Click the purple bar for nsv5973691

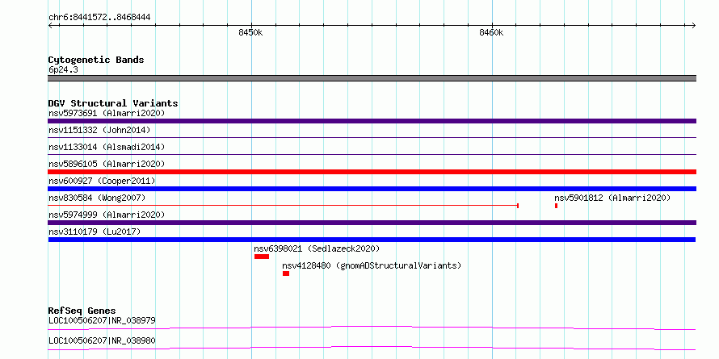372,121
